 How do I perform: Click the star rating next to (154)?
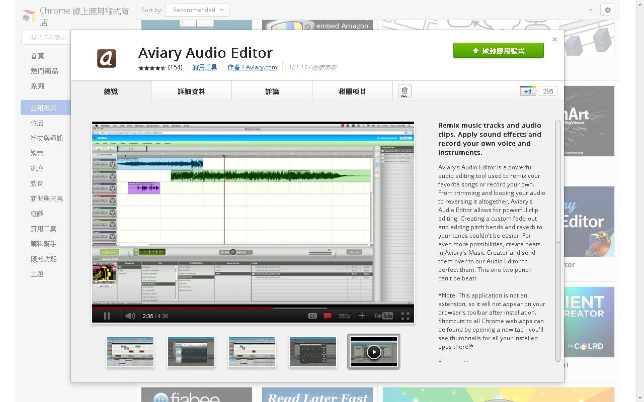point(152,67)
